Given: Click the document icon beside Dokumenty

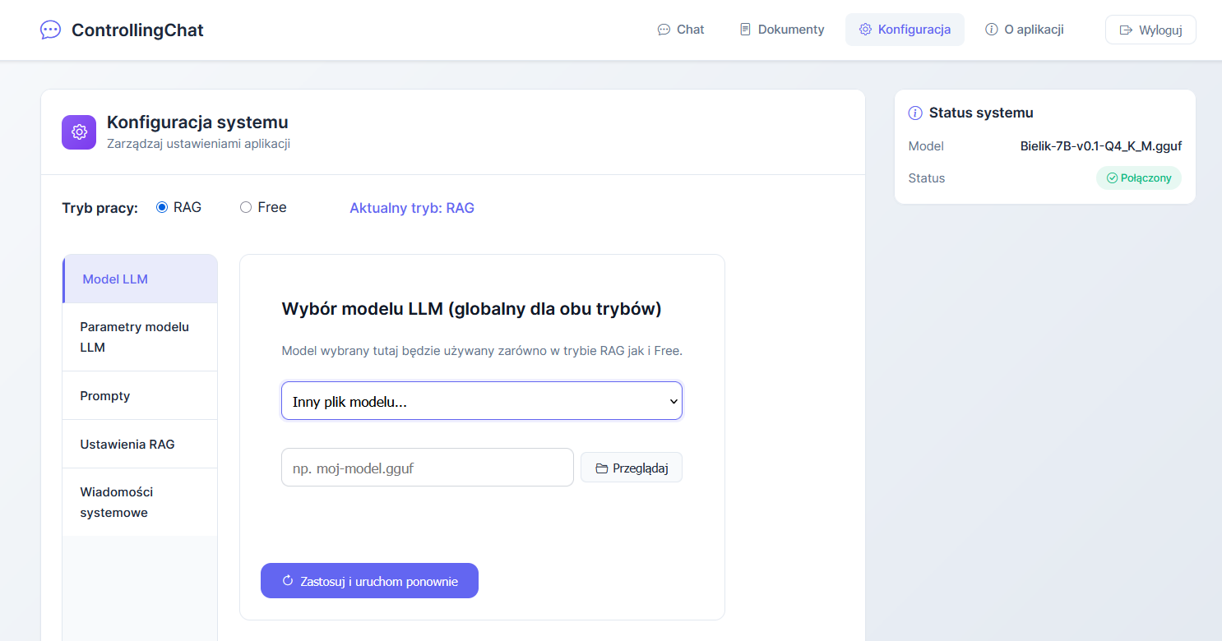Looking at the screenshot, I should (x=745, y=30).
